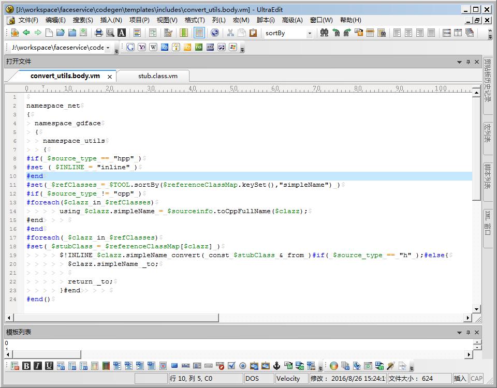This screenshot has width=497, height=388.
Task: Click the binoculars Find icon
Action: tap(324, 33)
